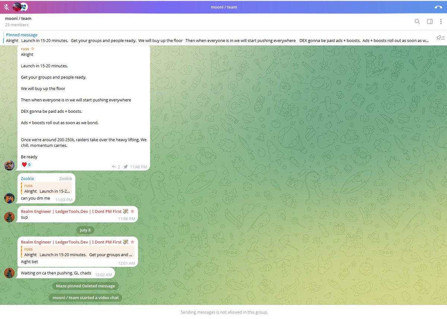Open Realm Engineer name on 'sup' message
Image resolution: width=447 pixels, height=319 pixels.
coord(71,211)
